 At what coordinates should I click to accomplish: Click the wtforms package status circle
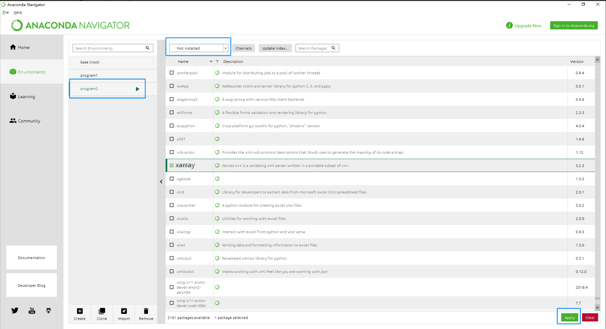[217, 112]
